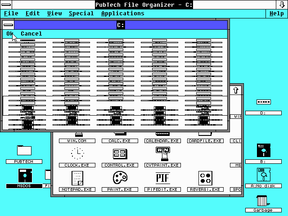The width and height of the screenshot is (288, 216).
Task: Click the MSDOS label on the desktop
Action: pos(24,186)
